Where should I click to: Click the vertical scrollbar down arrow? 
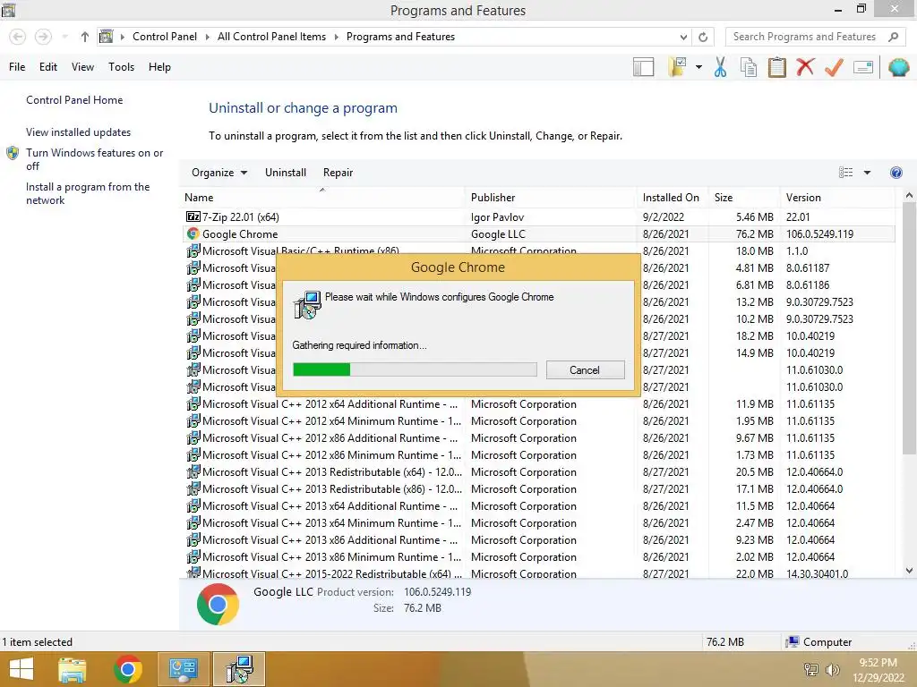pyautogui.click(x=909, y=571)
